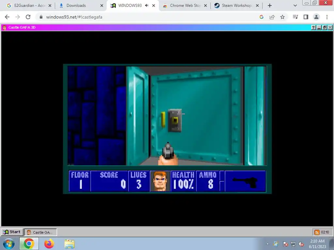Select the WINDOWS93 tab
Viewport: 334px width, 250px height.
(x=130, y=6)
